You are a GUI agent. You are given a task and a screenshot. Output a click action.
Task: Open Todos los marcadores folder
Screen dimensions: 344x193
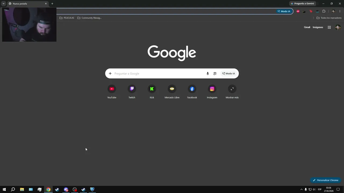pos(329,18)
